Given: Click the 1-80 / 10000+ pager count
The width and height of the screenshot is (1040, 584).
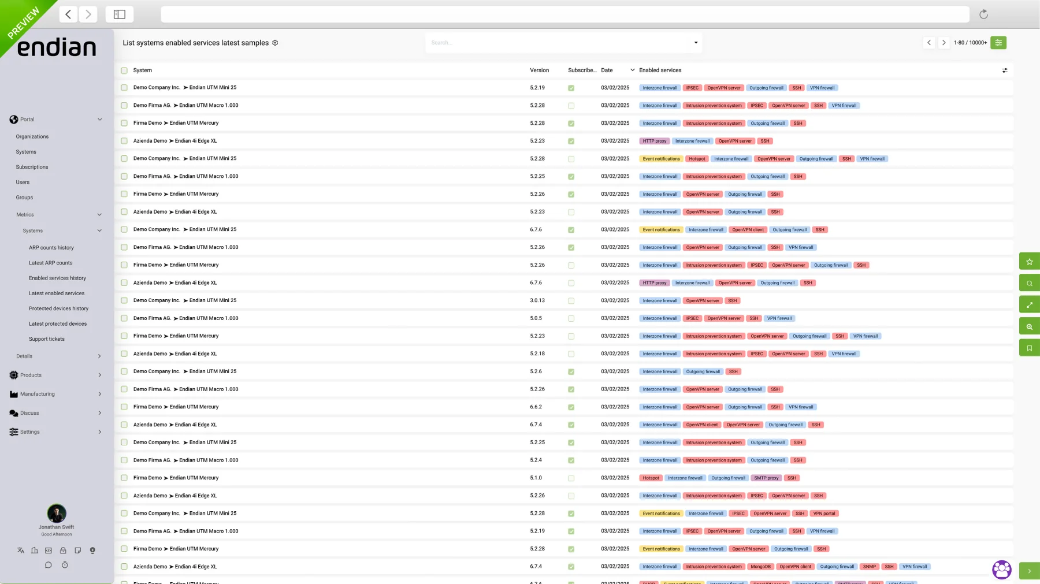Looking at the screenshot, I should 971,43.
